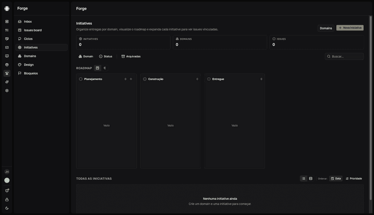Open the ticket icon in left rail
Image resolution: width=374 pixels, height=215 pixels.
pyautogui.click(x=7, y=48)
